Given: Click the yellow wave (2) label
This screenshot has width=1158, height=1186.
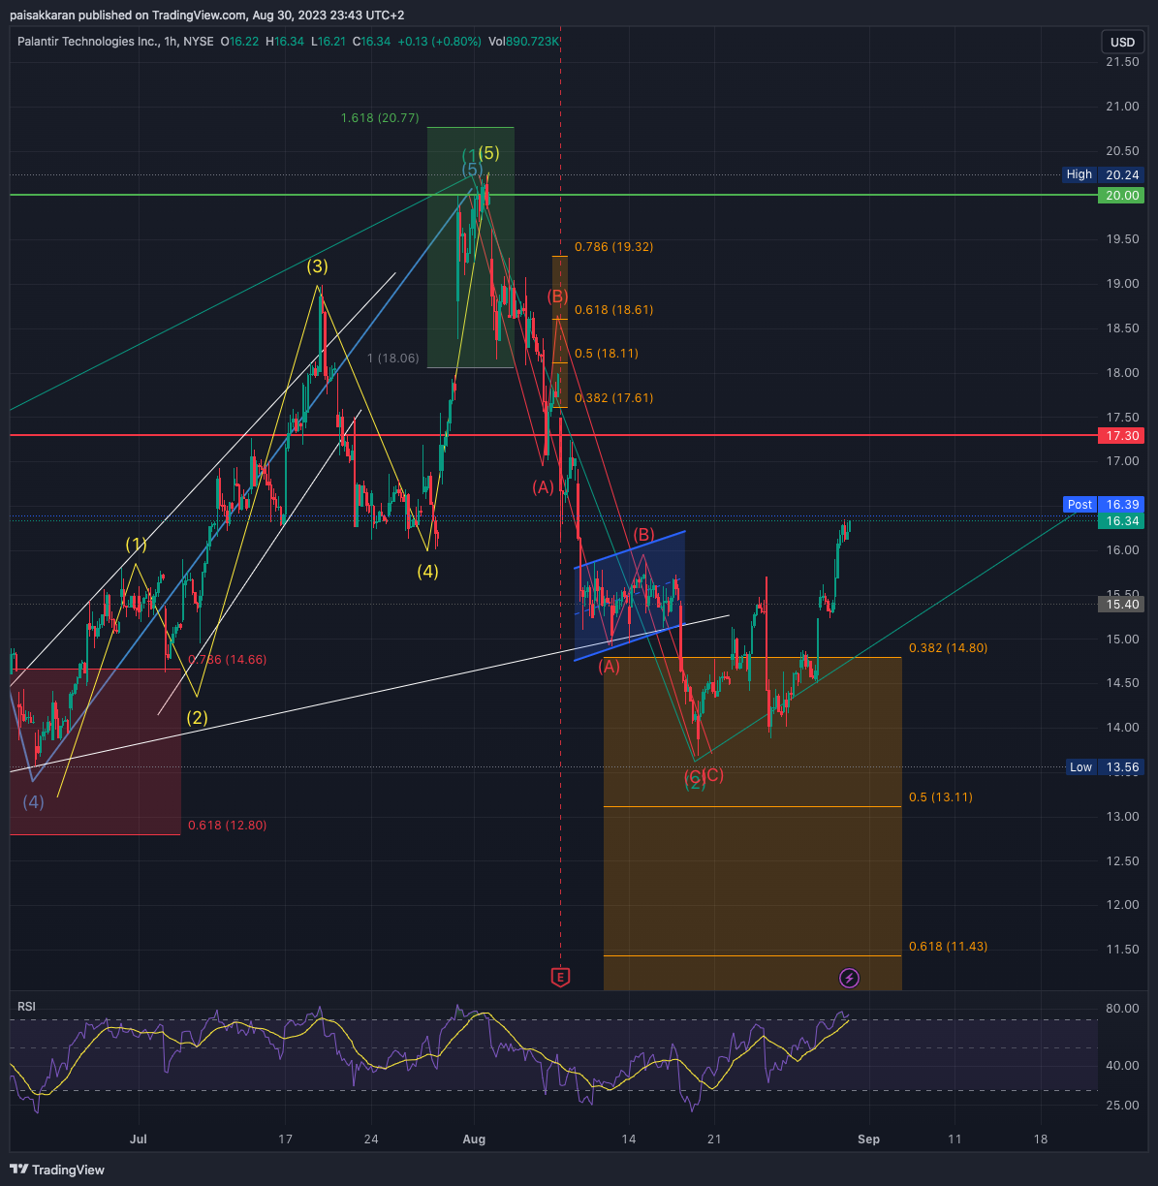Looking at the screenshot, I should point(197,718).
